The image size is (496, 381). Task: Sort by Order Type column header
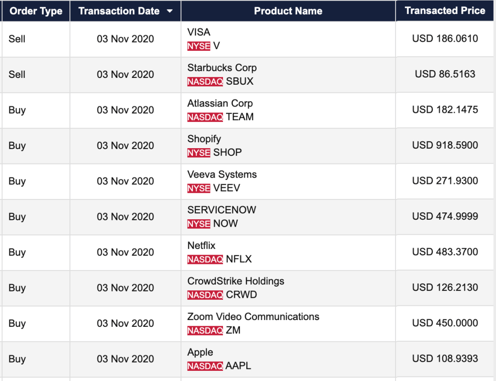pos(36,11)
